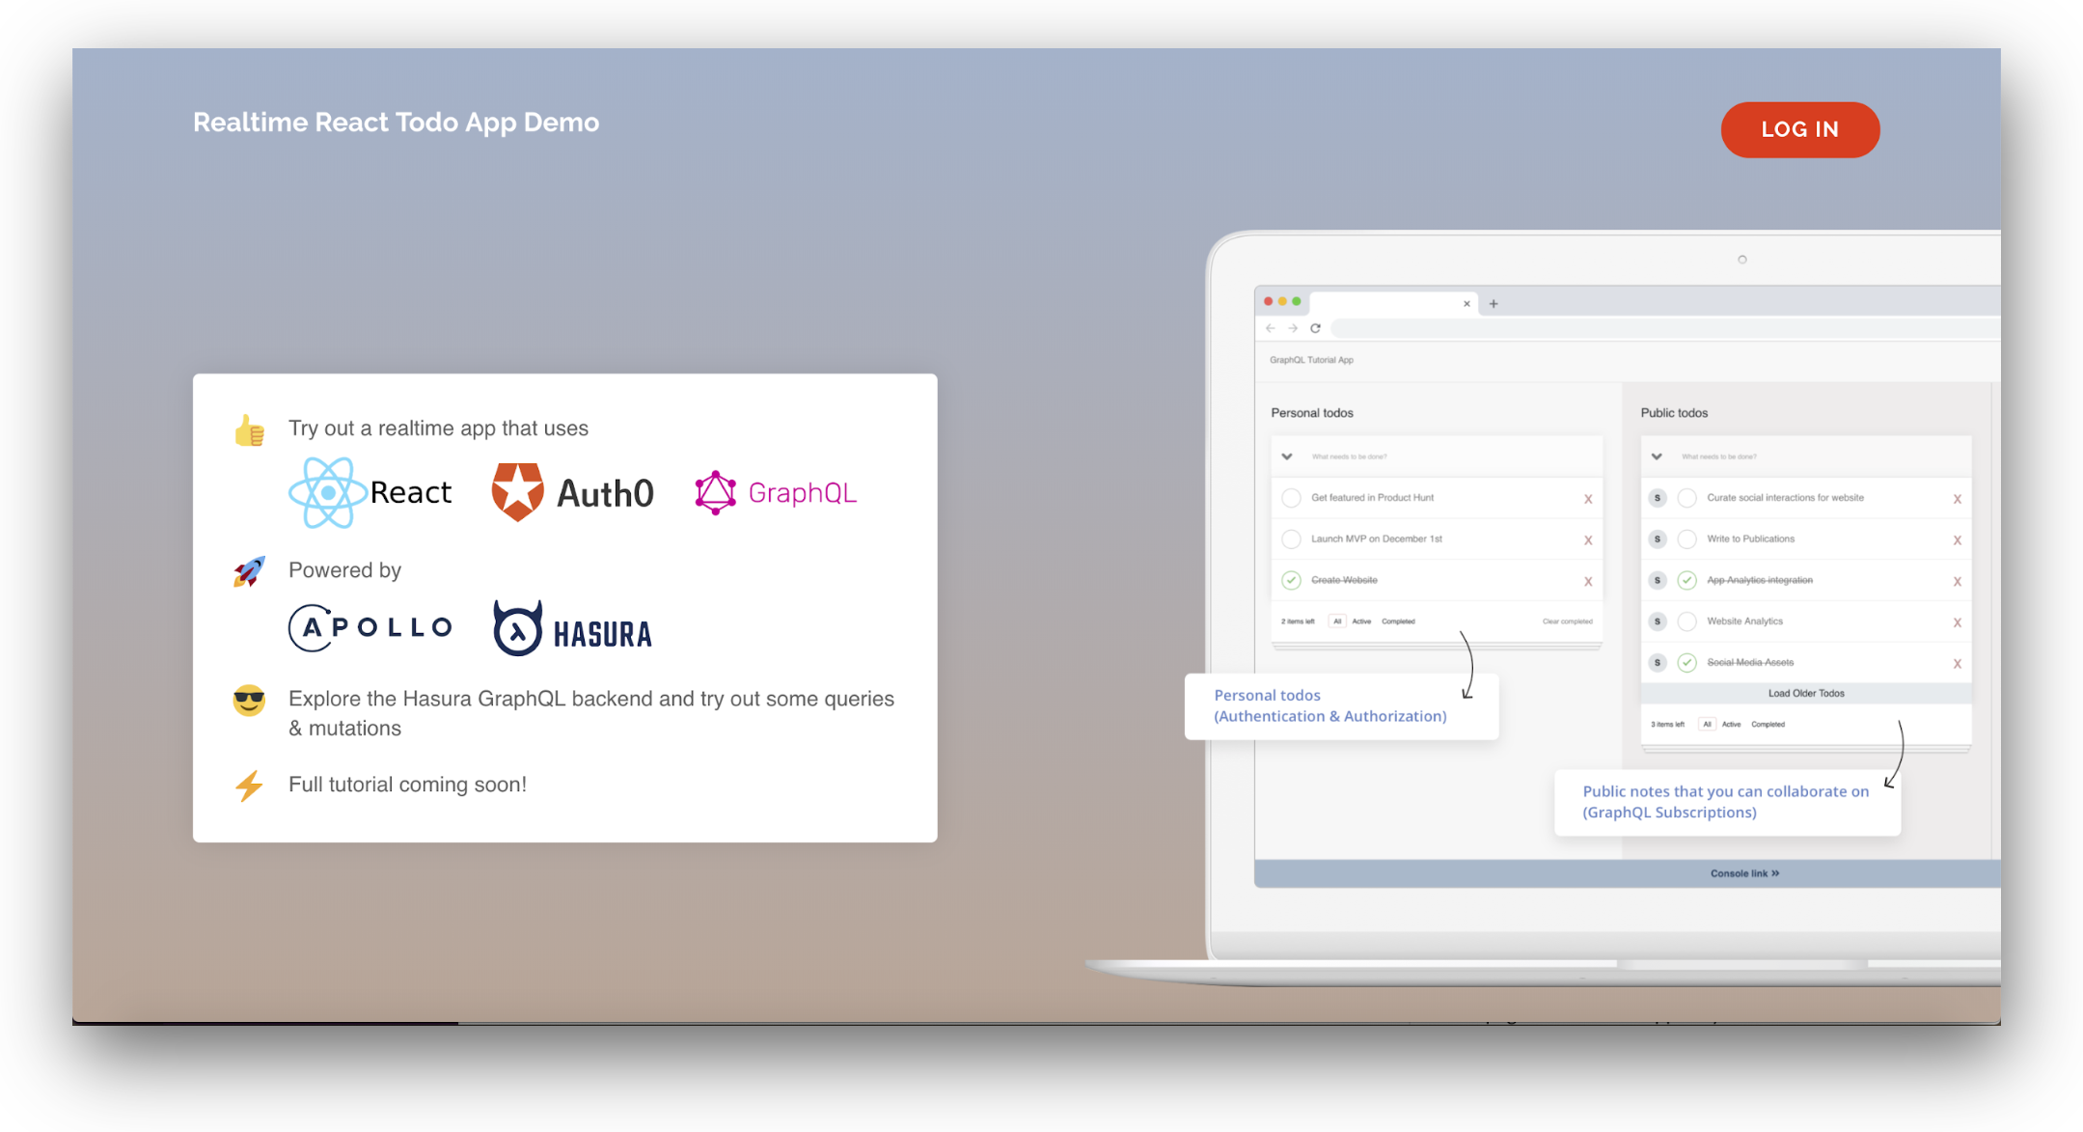Click the React icon
Screen dimensions: 2083x1132
pos(324,490)
